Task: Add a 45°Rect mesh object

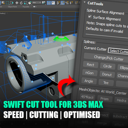Action: coord(87,97)
